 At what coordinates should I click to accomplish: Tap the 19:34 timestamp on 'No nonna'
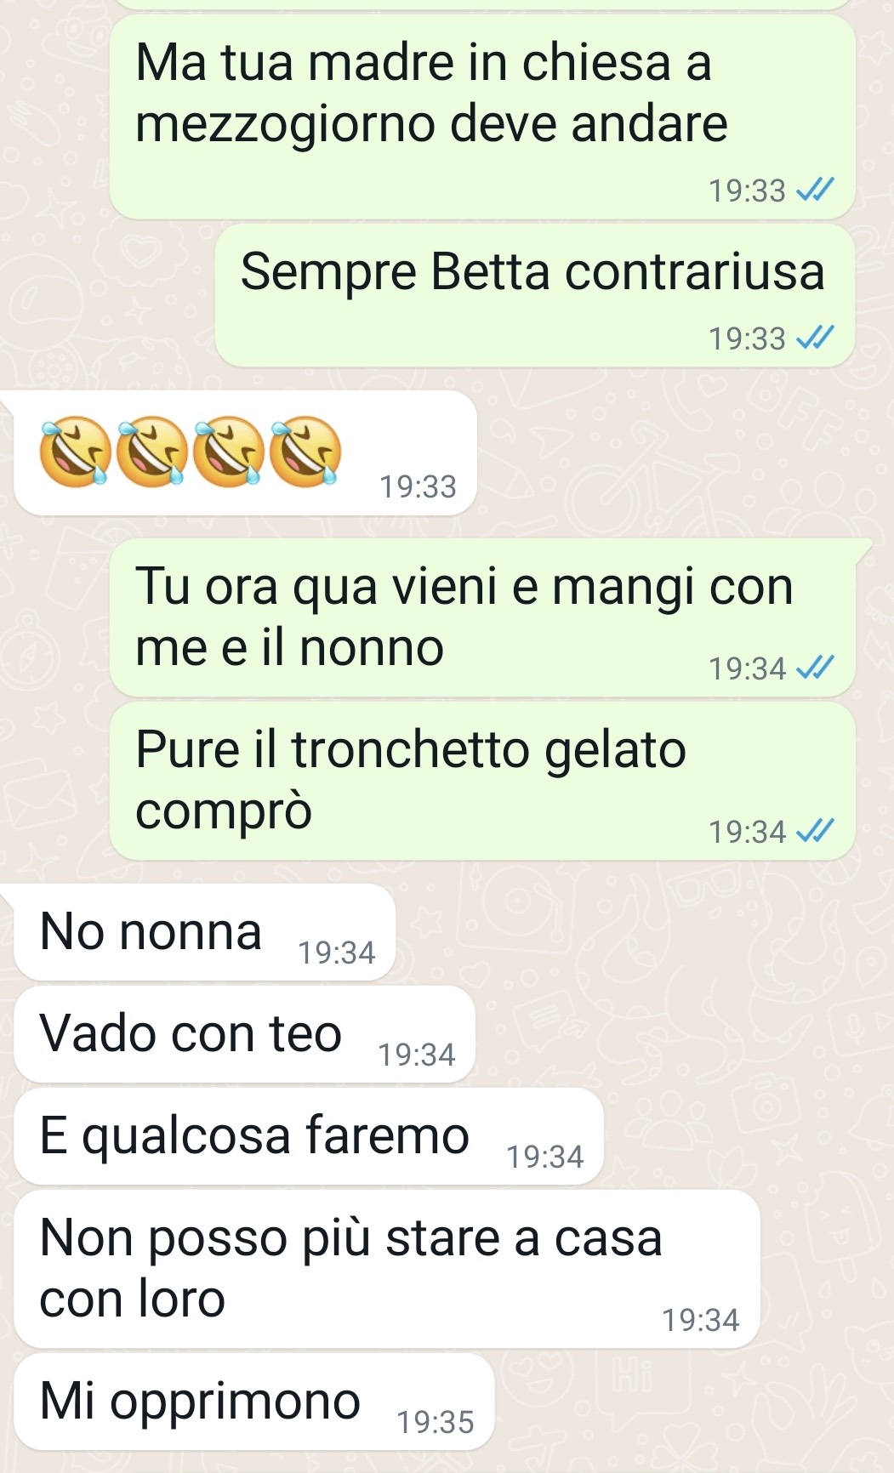[337, 953]
